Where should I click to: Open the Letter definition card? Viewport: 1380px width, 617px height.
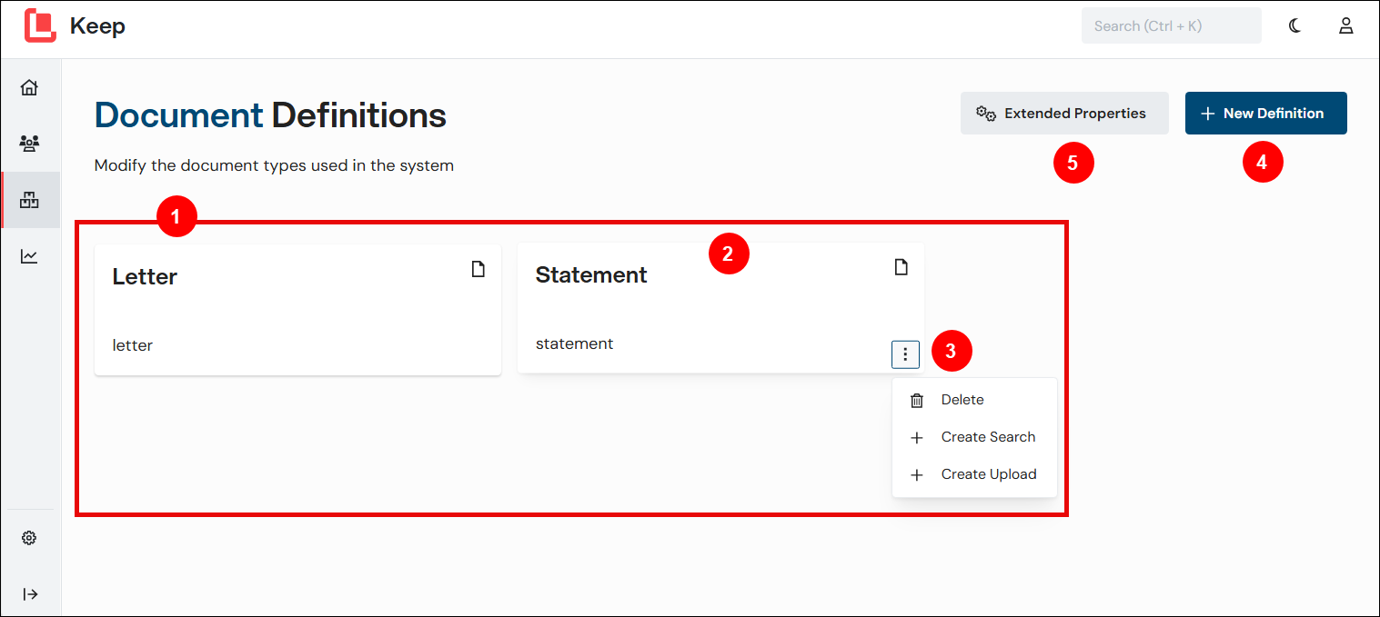297,309
